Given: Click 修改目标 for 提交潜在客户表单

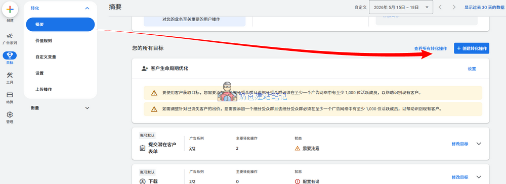Looking at the screenshot, I should pos(460,144).
